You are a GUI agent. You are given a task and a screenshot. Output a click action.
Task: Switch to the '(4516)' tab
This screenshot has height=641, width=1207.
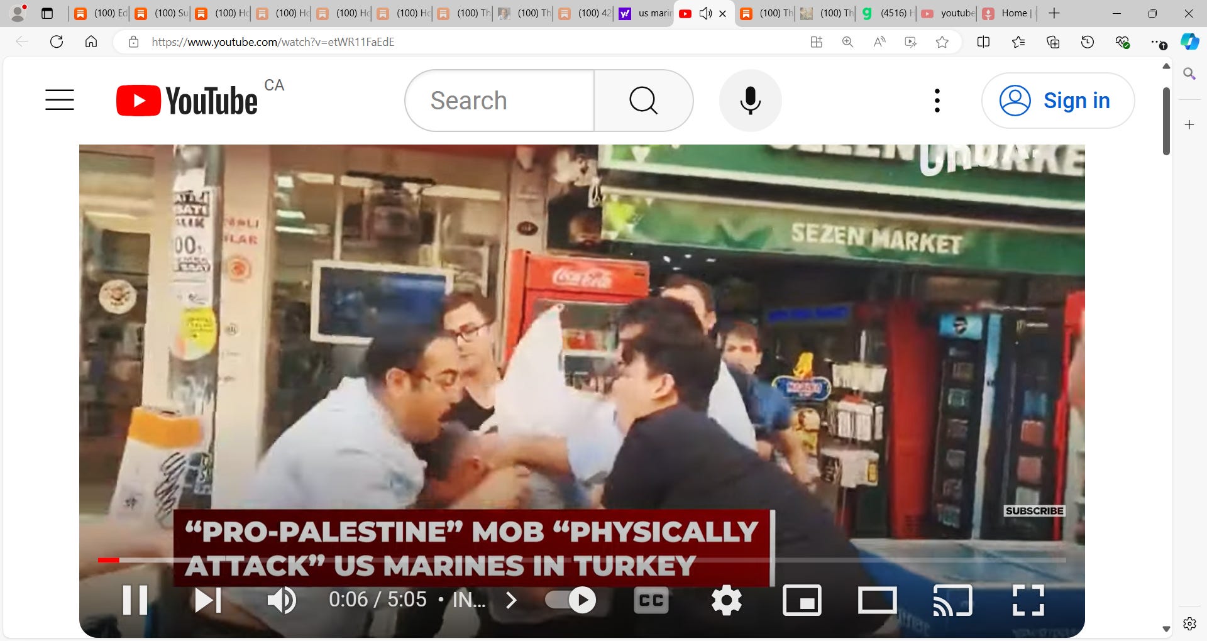click(887, 13)
